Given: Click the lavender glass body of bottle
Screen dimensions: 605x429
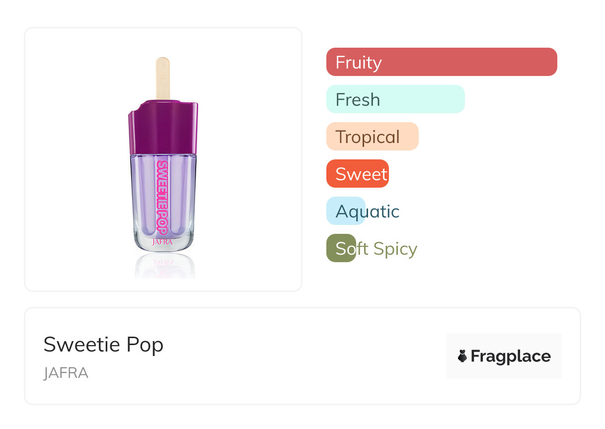Looking at the screenshot, I should 144,199.
